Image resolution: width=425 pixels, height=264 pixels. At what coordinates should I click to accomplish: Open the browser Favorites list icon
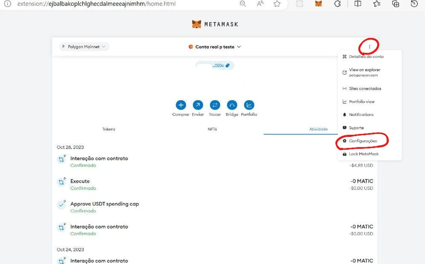point(377,4)
